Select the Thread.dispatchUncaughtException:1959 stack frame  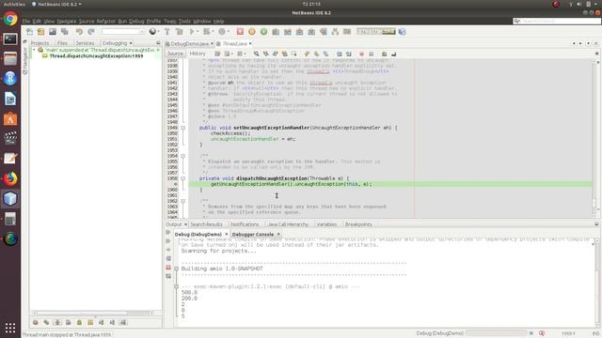pyautogui.click(x=96, y=56)
